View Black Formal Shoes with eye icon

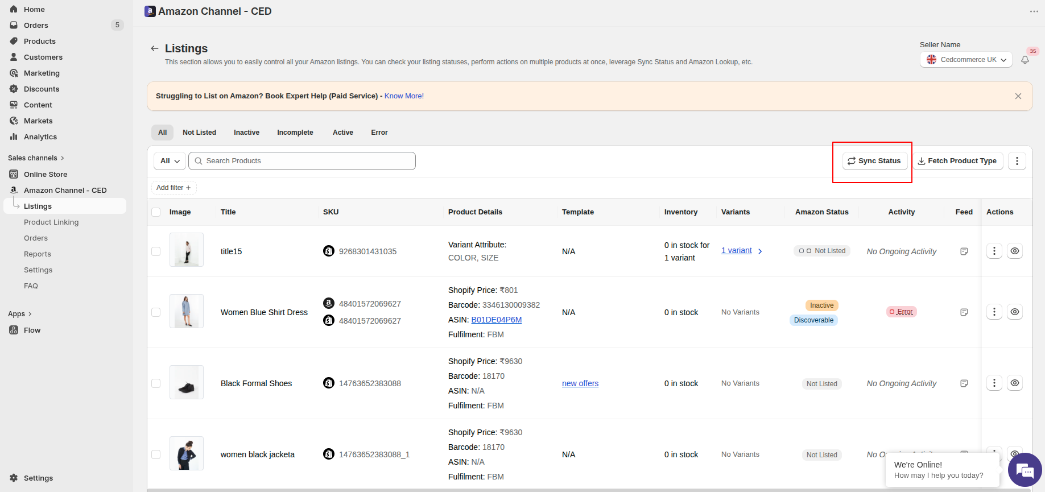(x=1015, y=383)
